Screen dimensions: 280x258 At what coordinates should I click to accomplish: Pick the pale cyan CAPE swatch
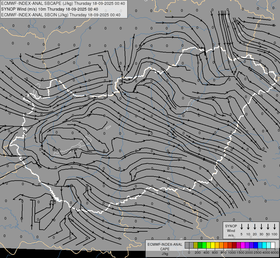pyautogui.click(x=269, y=245)
